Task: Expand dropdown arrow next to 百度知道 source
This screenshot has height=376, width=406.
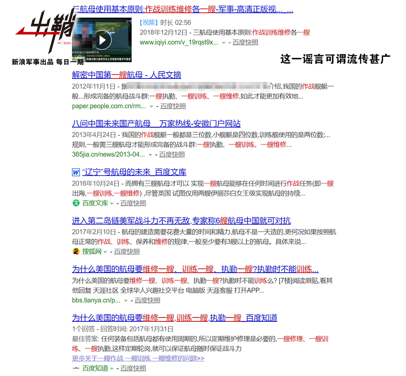Action: [112, 369]
